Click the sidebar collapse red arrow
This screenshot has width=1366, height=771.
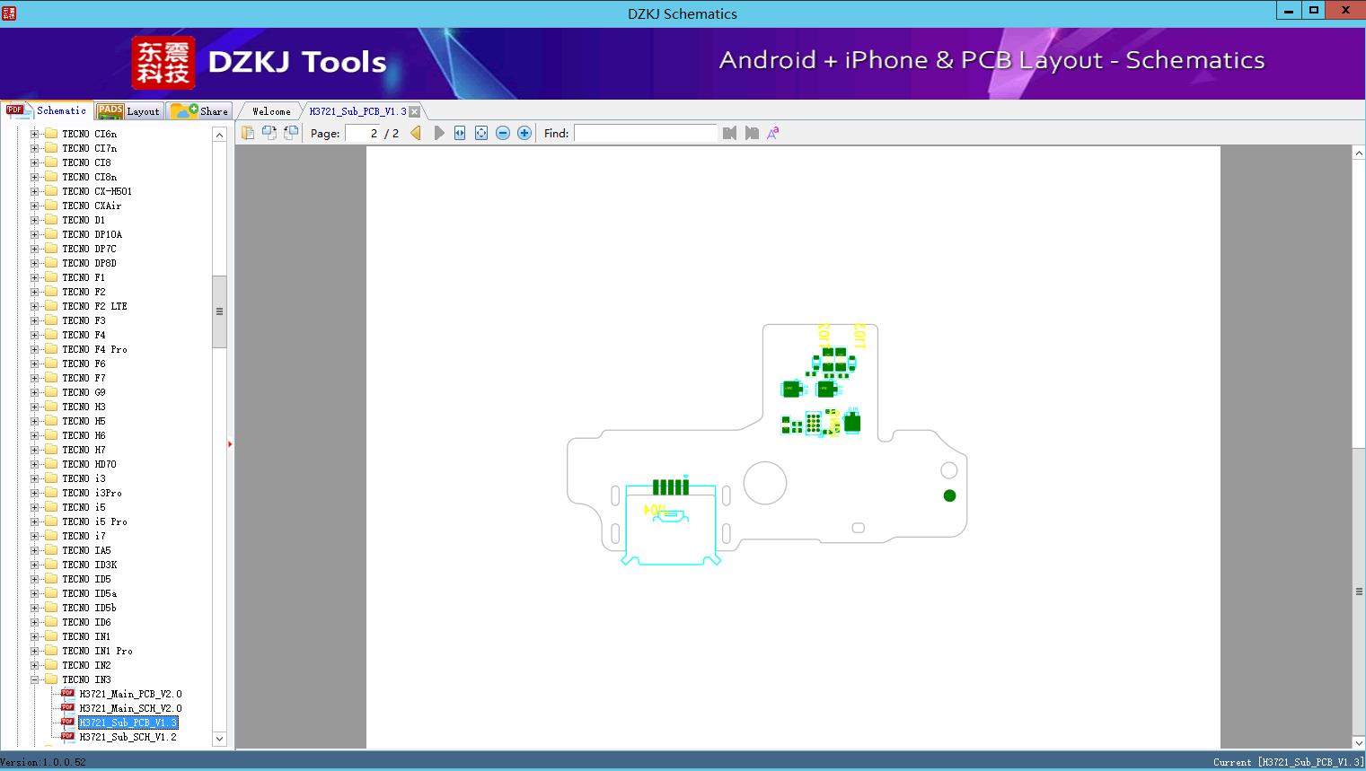[x=230, y=444]
